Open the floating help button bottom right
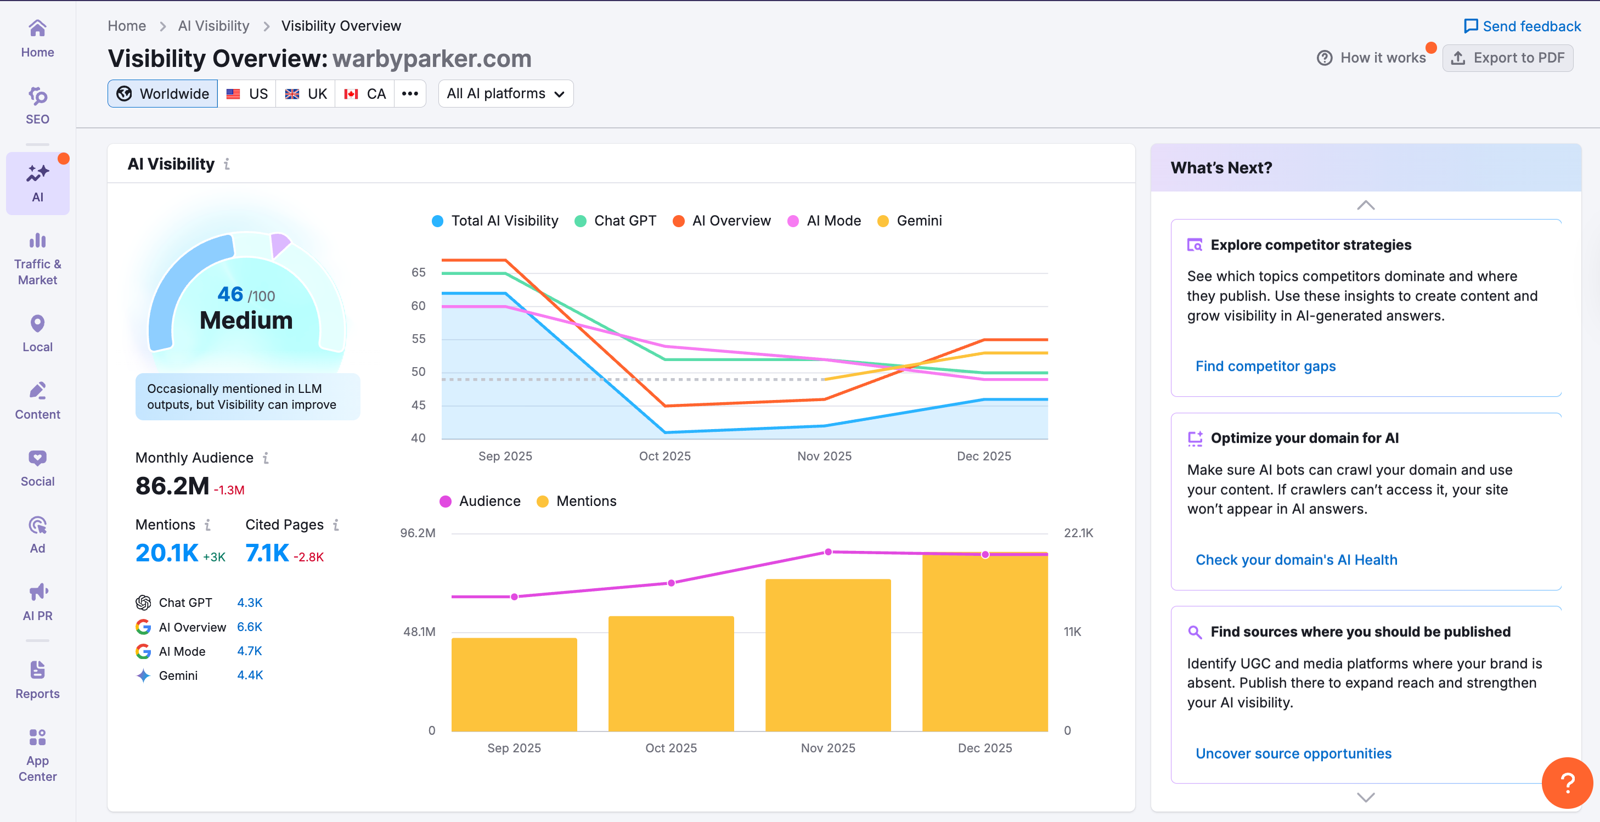Image resolution: width=1600 pixels, height=822 pixels. click(x=1568, y=782)
